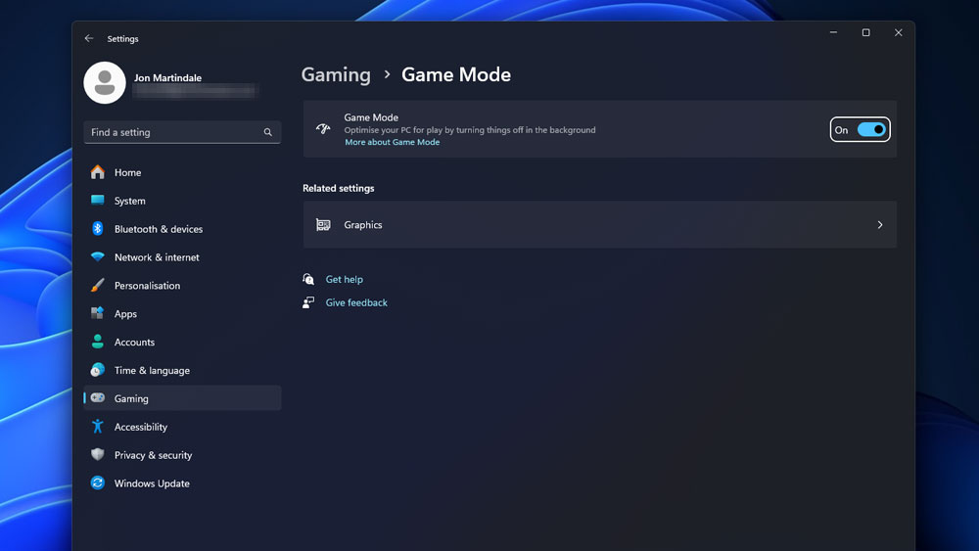Click the Accounts person icon
This screenshot has height=551, width=979.
(97, 342)
